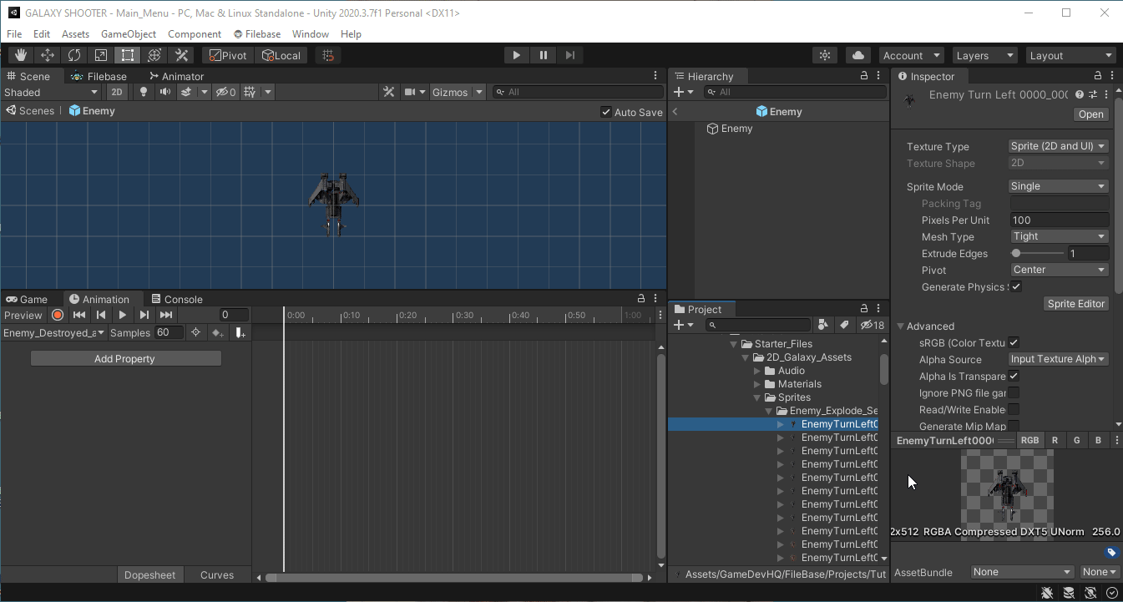Image resolution: width=1123 pixels, height=602 pixels.
Task: Open the Layers dropdown
Action: tap(985, 55)
